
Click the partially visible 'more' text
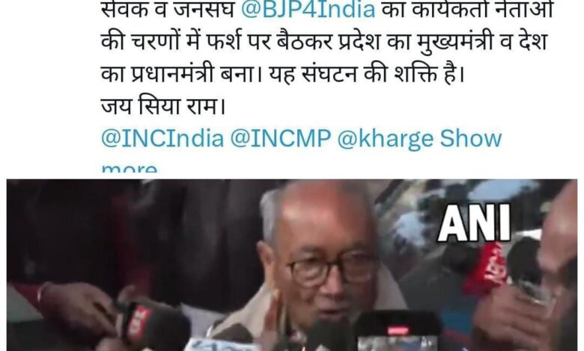[130, 168]
